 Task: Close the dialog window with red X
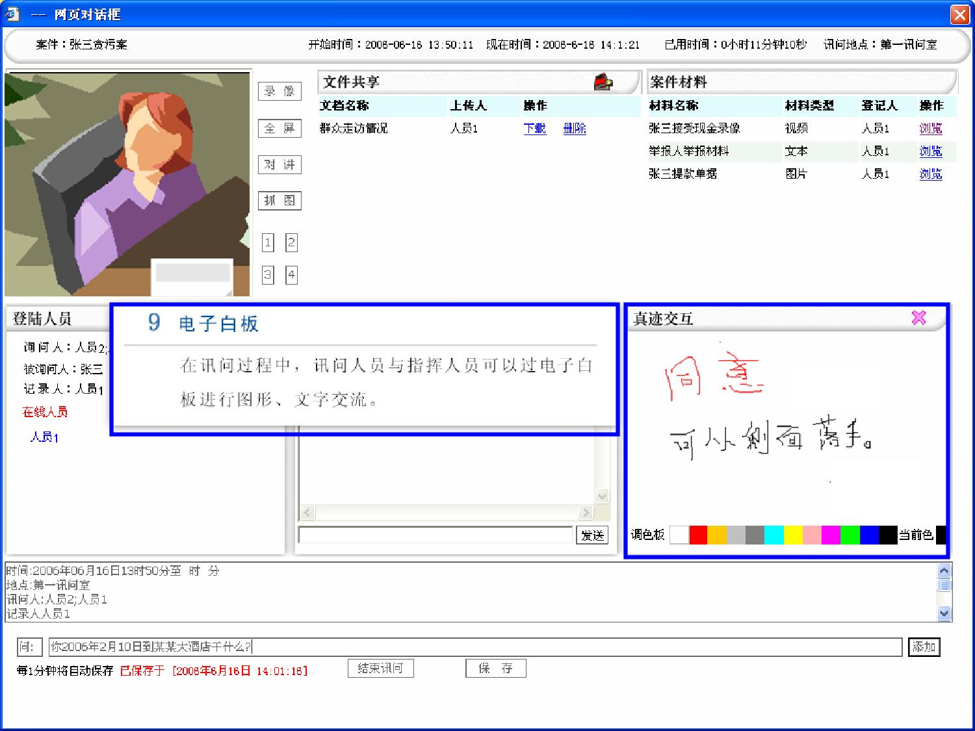pyautogui.click(x=960, y=14)
